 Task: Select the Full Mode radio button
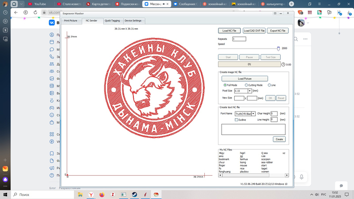point(225,85)
